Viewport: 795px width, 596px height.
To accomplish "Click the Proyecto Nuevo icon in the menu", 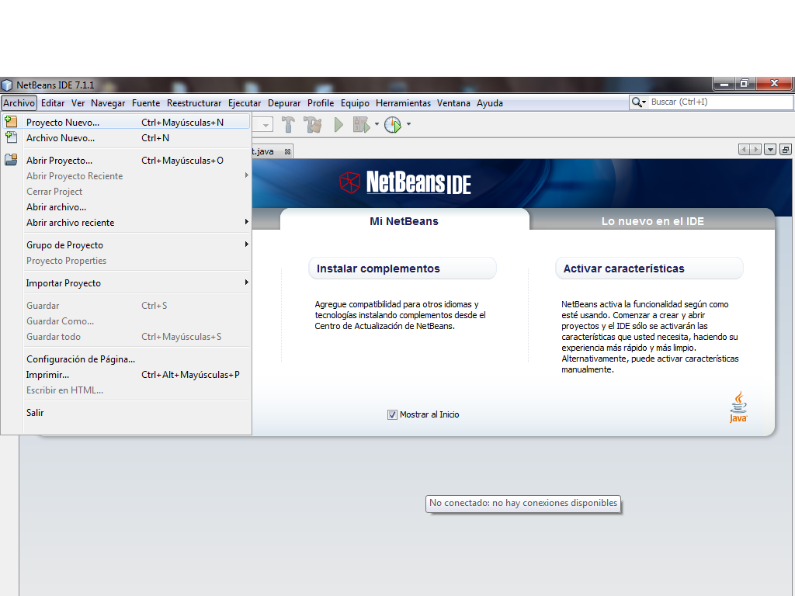I will (11, 121).
